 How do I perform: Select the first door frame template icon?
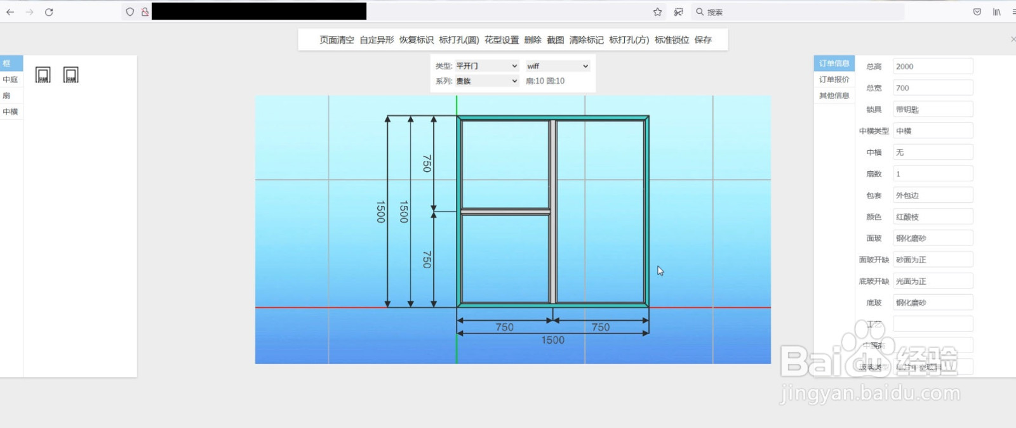point(43,75)
